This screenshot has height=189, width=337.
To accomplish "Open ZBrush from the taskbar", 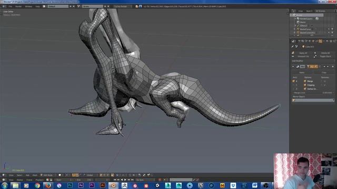I will point(124,185).
